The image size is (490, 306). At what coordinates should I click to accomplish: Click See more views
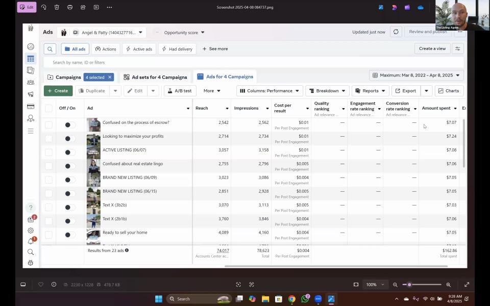[x=215, y=49]
